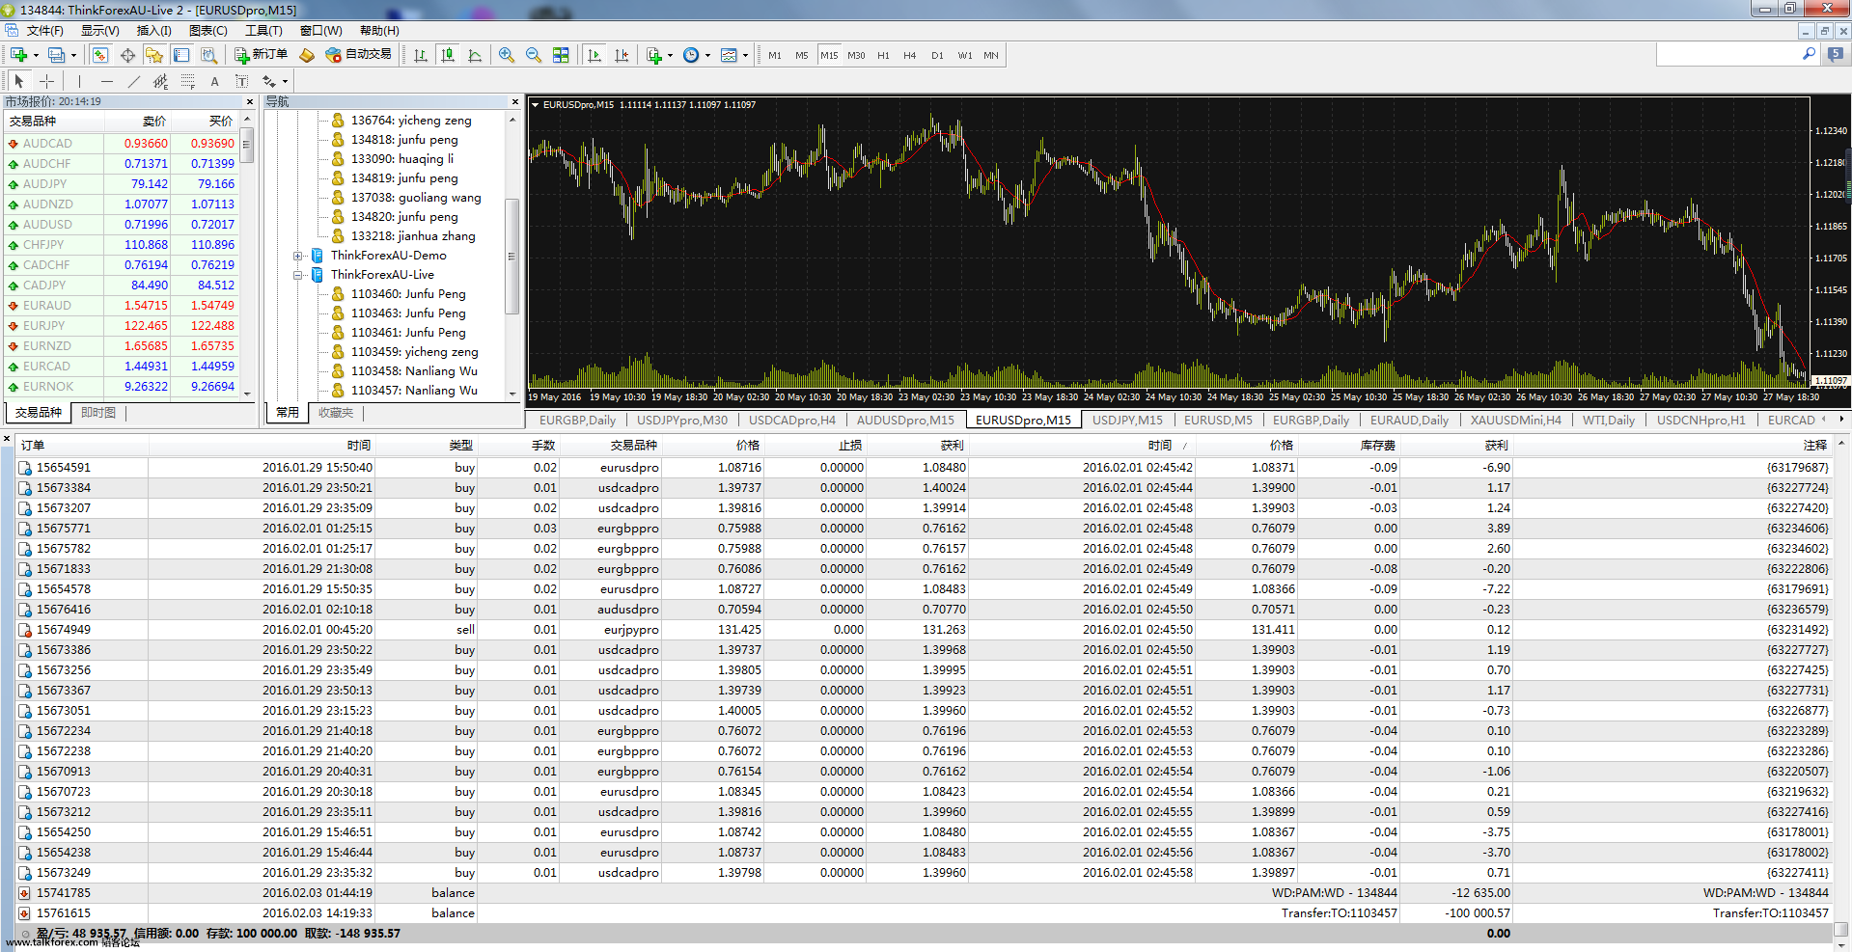Viewport: 1852px width, 952px height.
Task: Open the profiles dropdown arrow
Action: coord(73,55)
